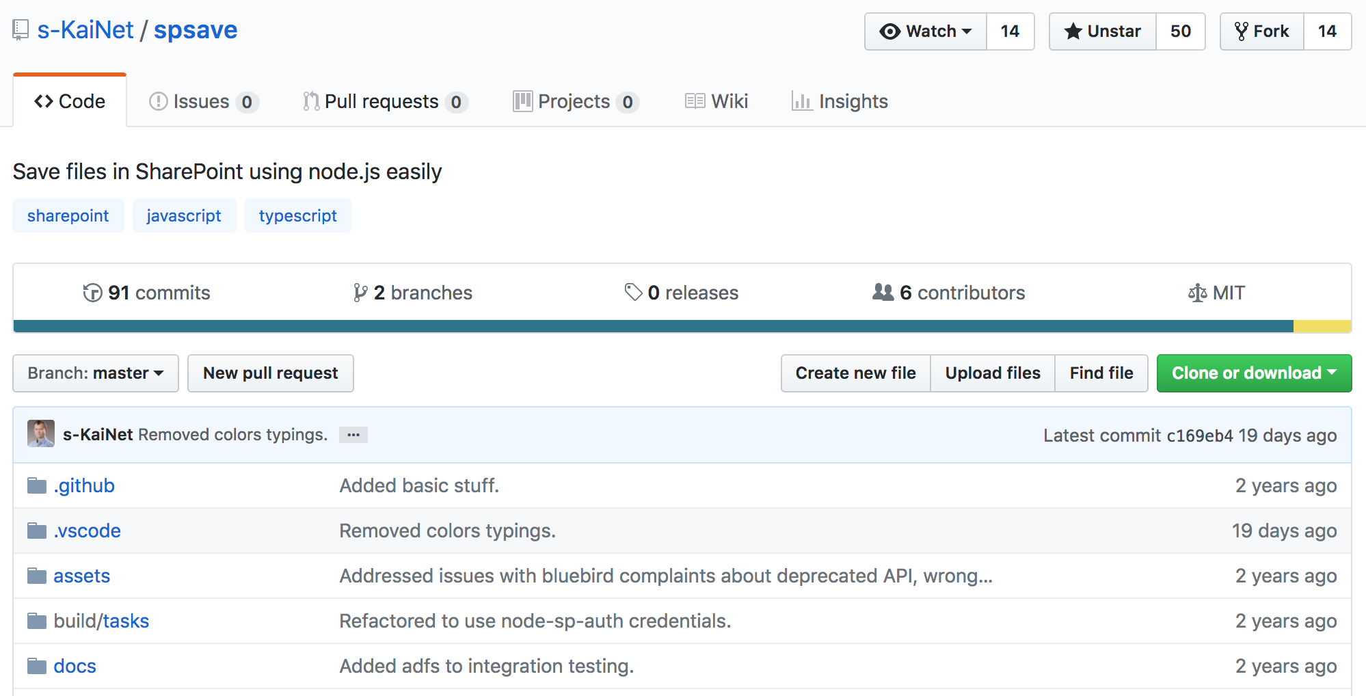1366x696 pixels.
Task: Open the docs folder
Action: click(75, 666)
